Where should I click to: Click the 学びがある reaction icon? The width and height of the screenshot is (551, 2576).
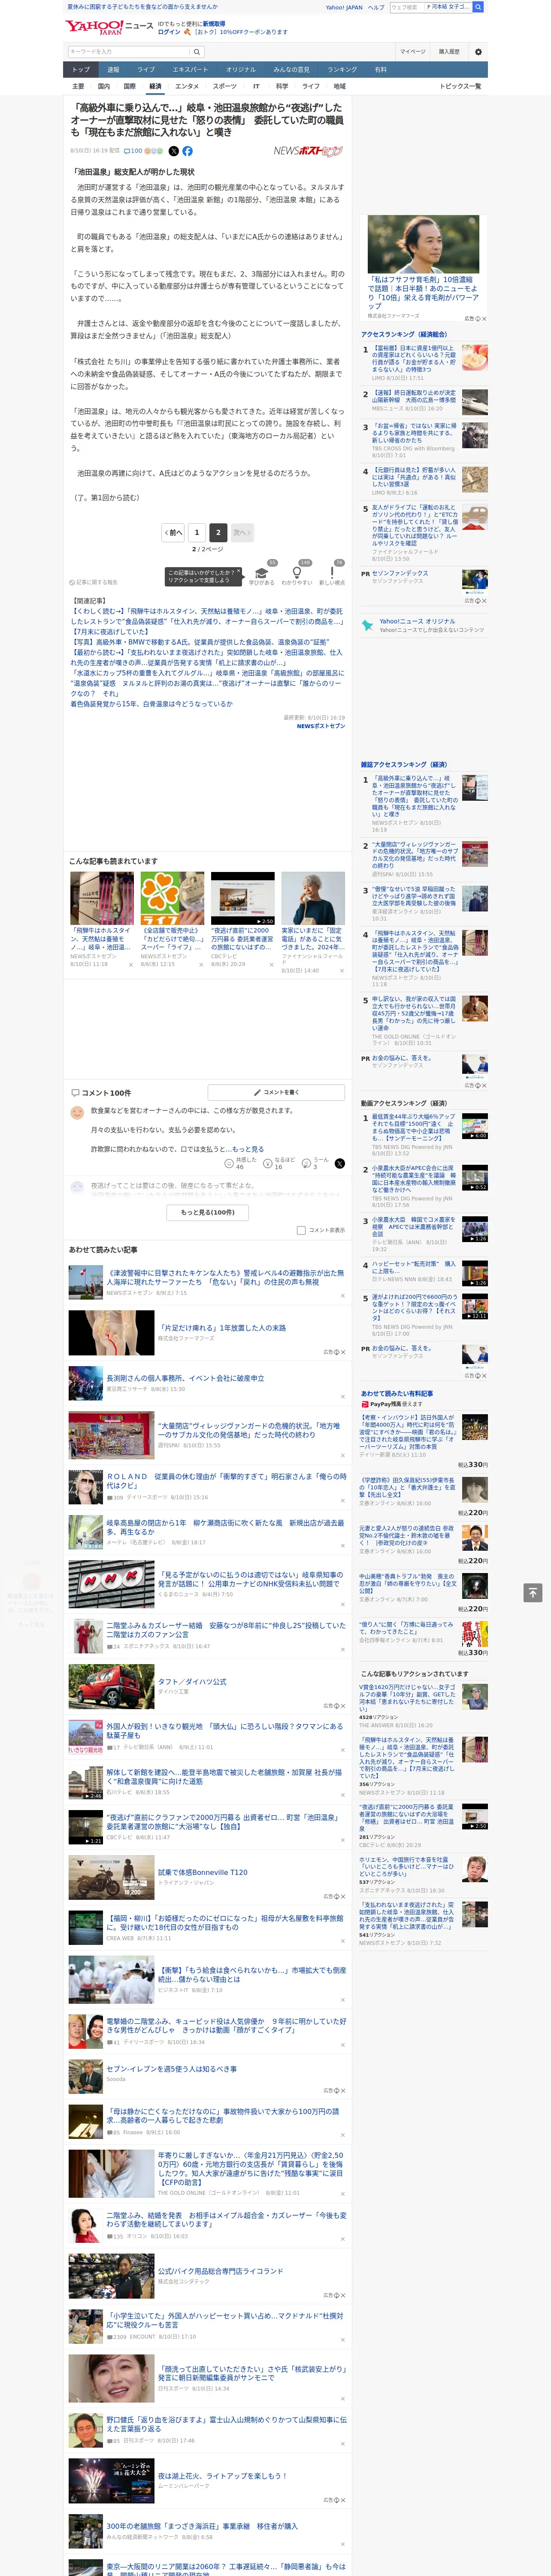pos(262,574)
